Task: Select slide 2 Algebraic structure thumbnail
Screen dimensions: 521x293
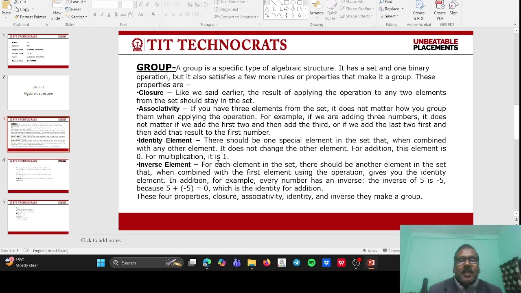Action: (38, 93)
